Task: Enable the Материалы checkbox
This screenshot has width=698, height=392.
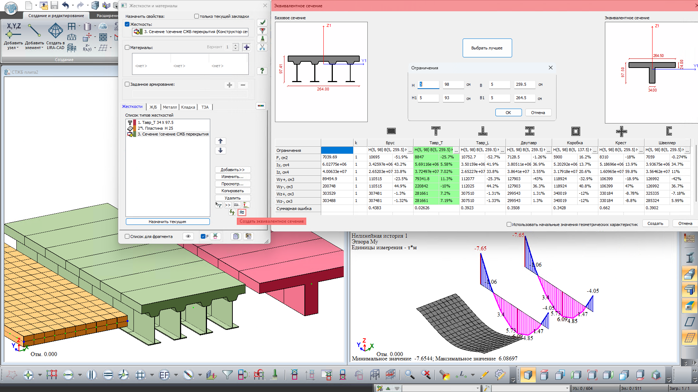Action: [x=127, y=48]
